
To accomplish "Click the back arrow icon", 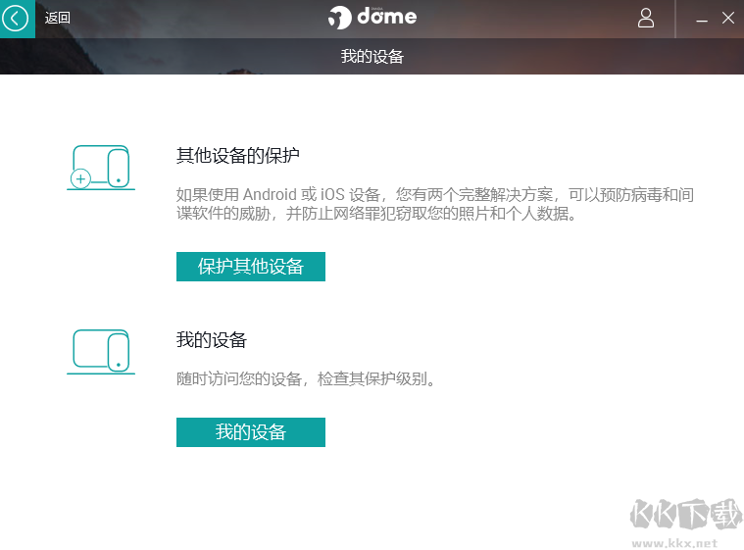I will click(17, 18).
